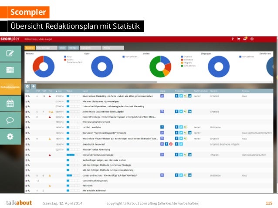The height and width of the screenshot is (208, 278).
Task: Click 'Wo sind die Frauen?' entry name
Action: tap(120, 139)
